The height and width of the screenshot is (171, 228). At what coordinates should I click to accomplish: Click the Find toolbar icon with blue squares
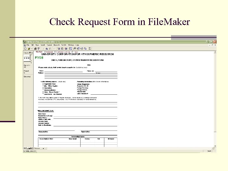tap(70, 49)
